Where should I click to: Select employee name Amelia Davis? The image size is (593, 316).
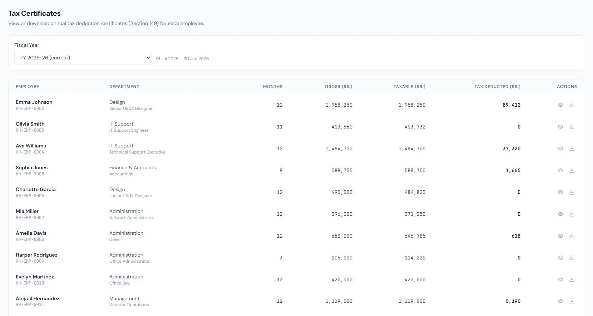pos(31,233)
